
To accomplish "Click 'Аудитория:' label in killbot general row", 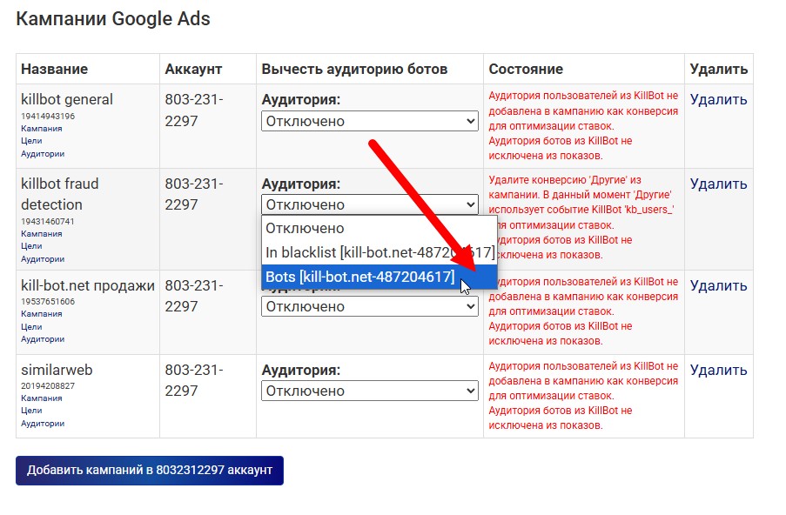I will click(301, 100).
